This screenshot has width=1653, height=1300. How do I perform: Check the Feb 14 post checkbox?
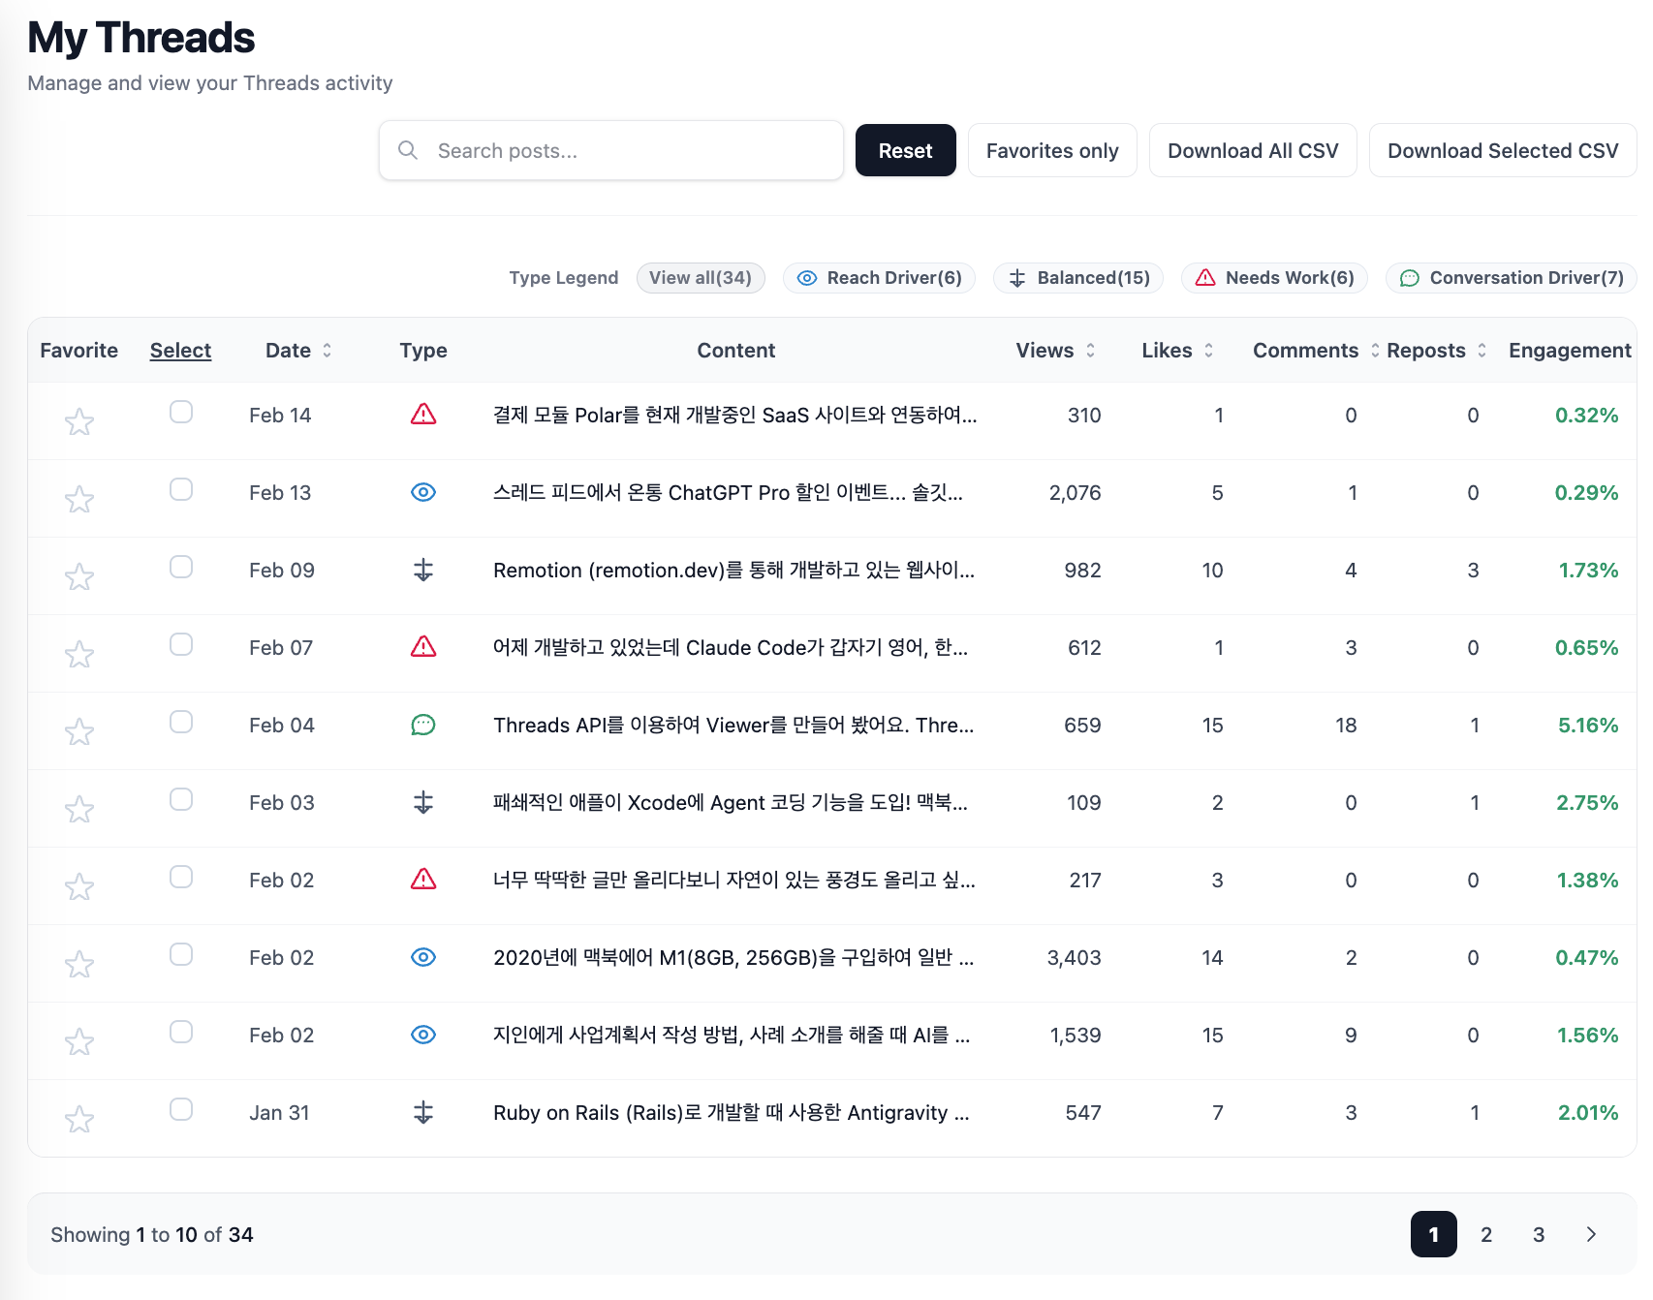(181, 412)
